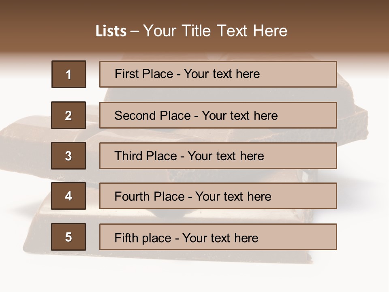Click the dash in the slide title
The width and height of the screenshot is (389, 292).
[x=135, y=31]
